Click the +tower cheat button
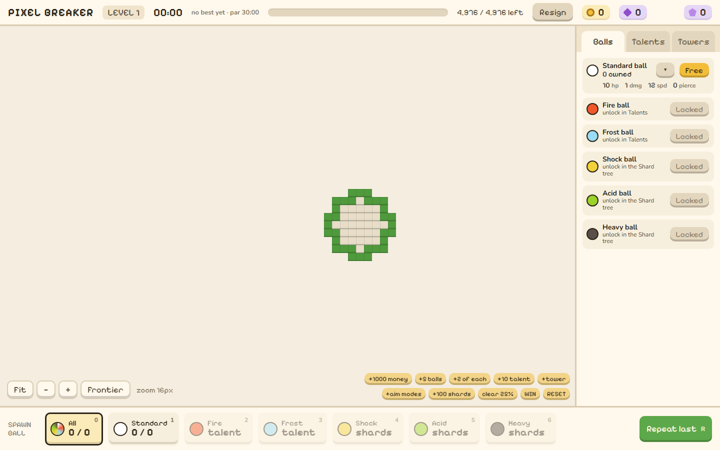 pos(553,379)
